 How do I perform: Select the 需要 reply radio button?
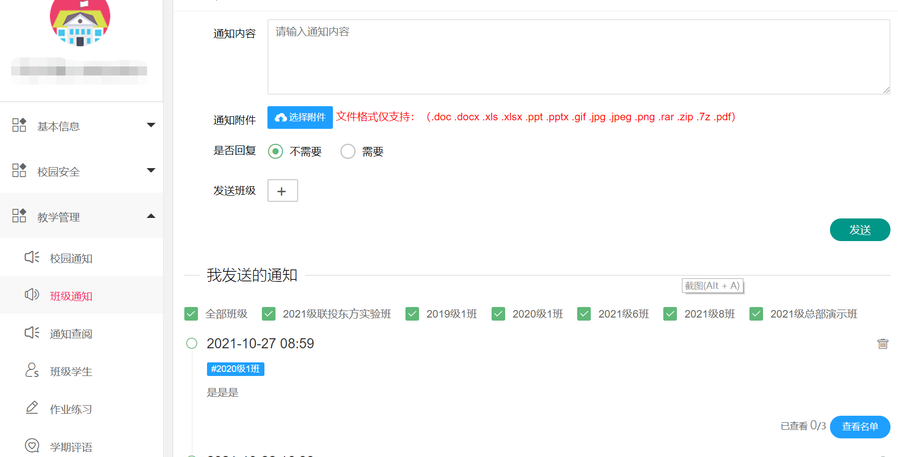[x=348, y=151]
